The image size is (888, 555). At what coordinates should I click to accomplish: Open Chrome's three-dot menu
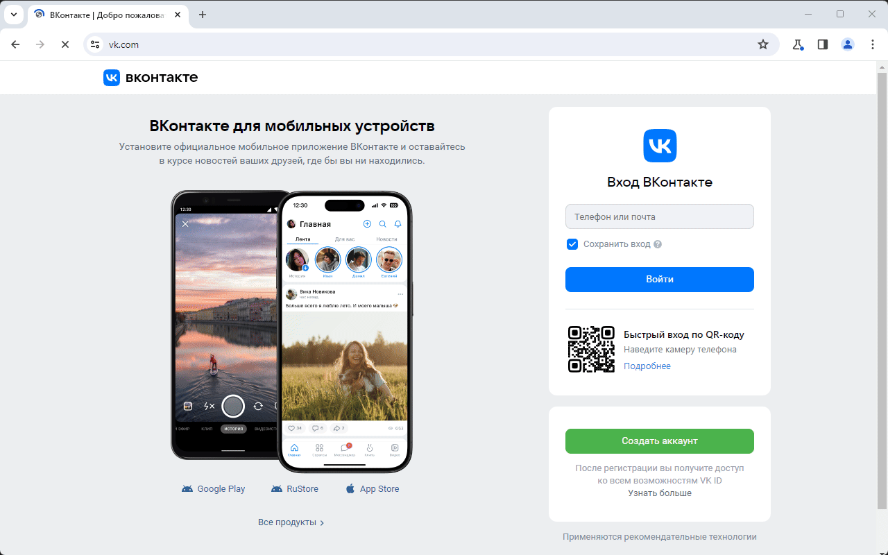(x=873, y=44)
